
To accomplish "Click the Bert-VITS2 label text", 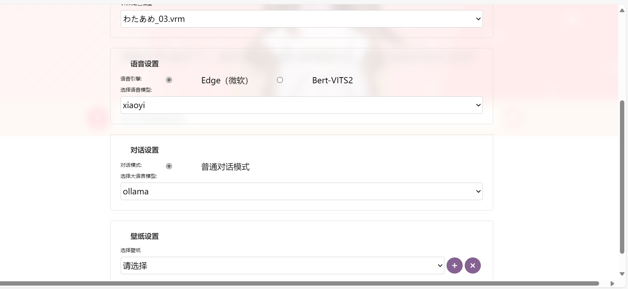I will tap(332, 80).
